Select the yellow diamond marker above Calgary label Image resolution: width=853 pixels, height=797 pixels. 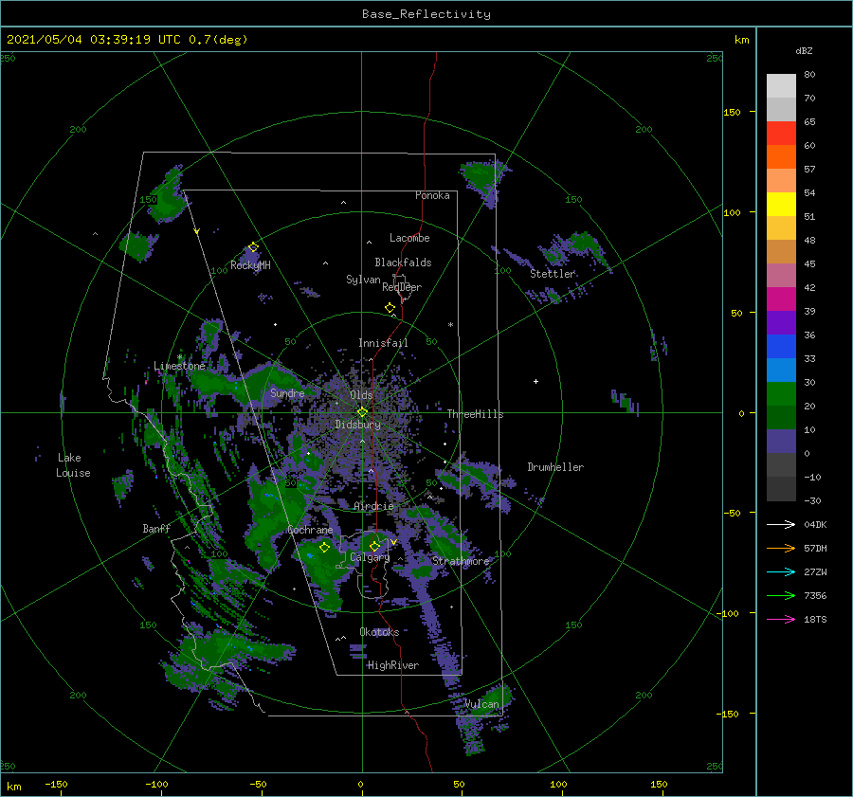coord(374,546)
